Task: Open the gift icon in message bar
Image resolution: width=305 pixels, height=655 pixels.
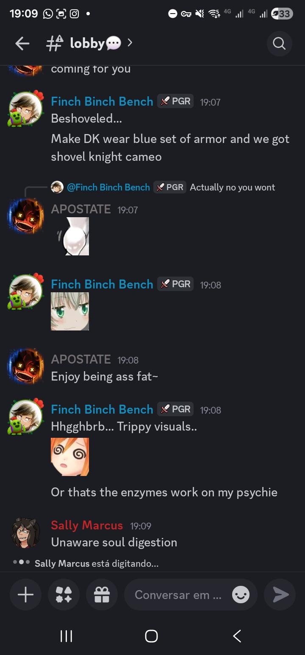Action: 102,595
